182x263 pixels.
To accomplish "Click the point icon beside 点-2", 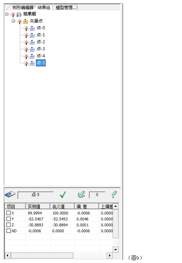I will pyautogui.click(x=32, y=42).
